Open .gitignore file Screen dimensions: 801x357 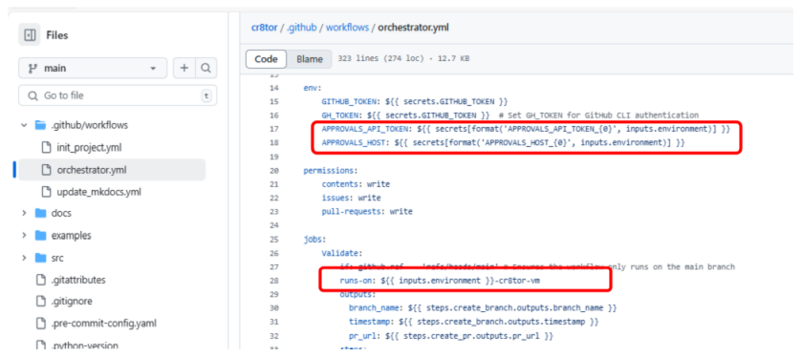click(72, 302)
